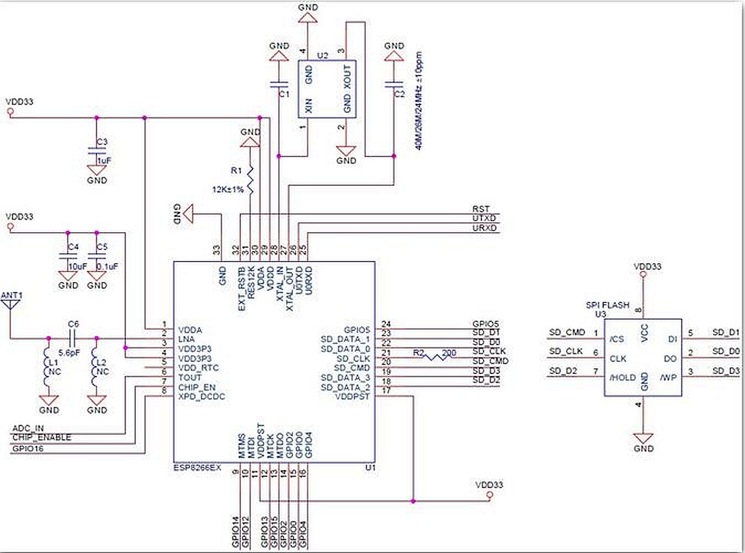745x553 pixels.
Task: Click the MTCK pin name
Action: [x=270, y=447]
